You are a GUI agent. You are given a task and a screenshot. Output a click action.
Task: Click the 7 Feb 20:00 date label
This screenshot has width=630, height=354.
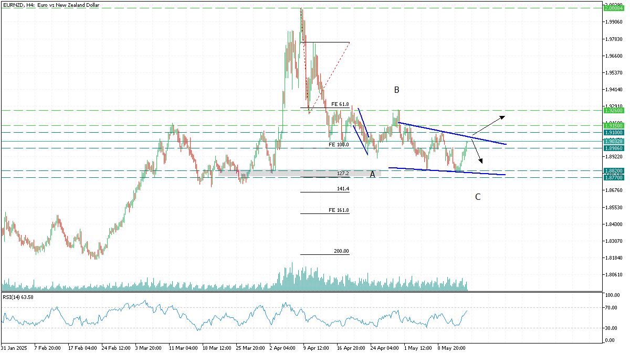[48, 348]
